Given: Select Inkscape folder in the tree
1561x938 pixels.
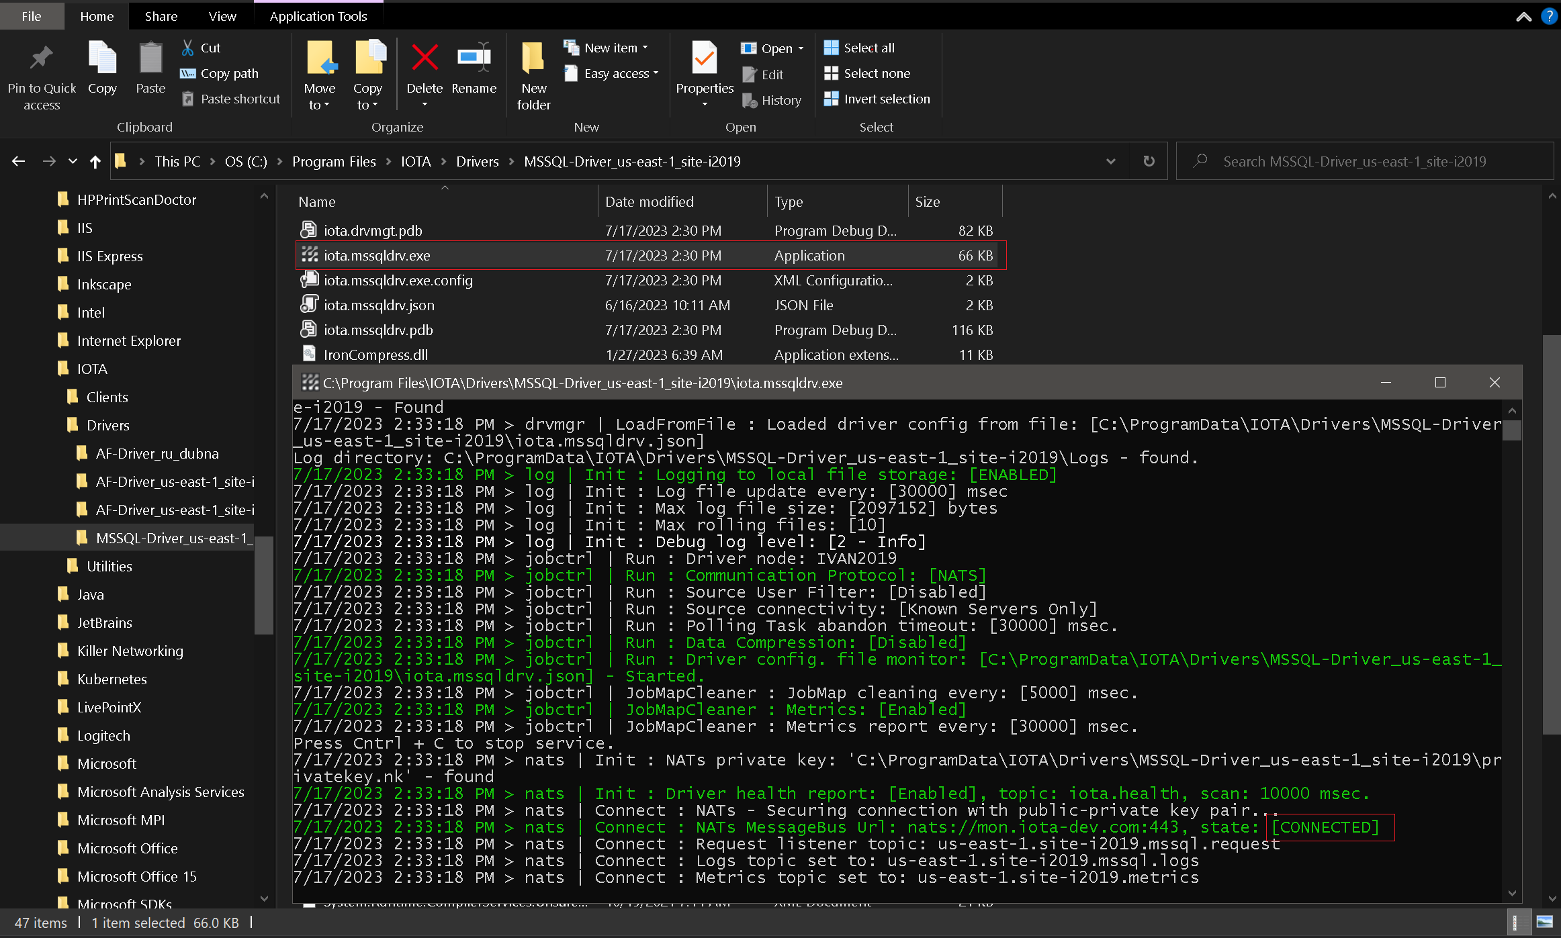Looking at the screenshot, I should tap(104, 284).
